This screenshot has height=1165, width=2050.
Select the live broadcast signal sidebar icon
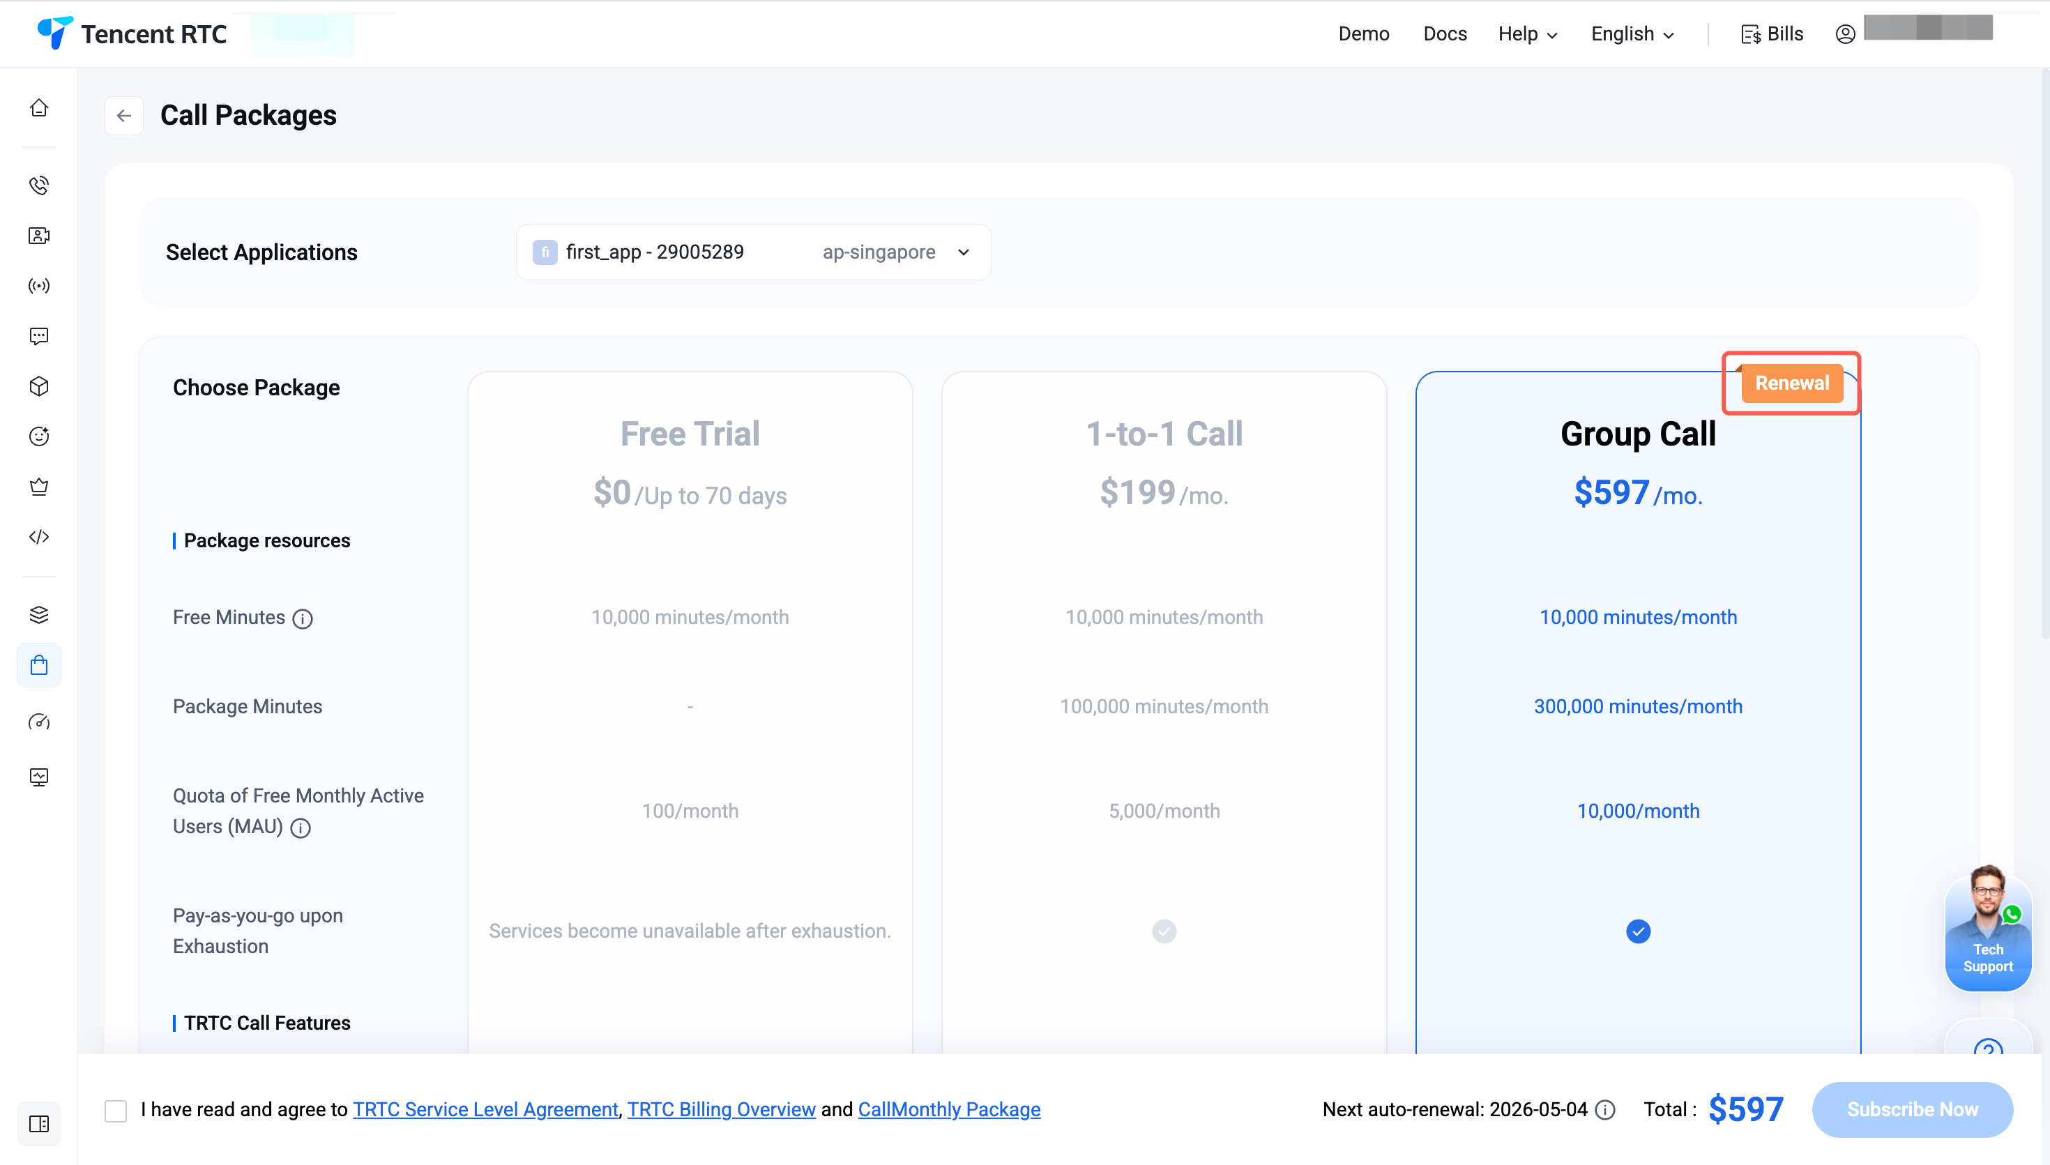coord(38,286)
